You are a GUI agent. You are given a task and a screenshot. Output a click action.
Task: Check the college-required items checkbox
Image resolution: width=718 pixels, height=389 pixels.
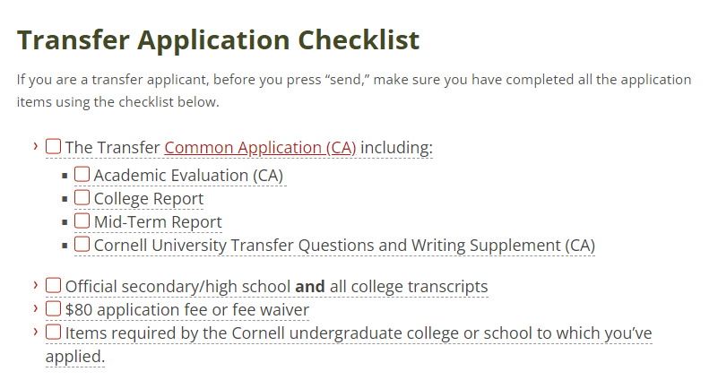[x=54, y=333]
